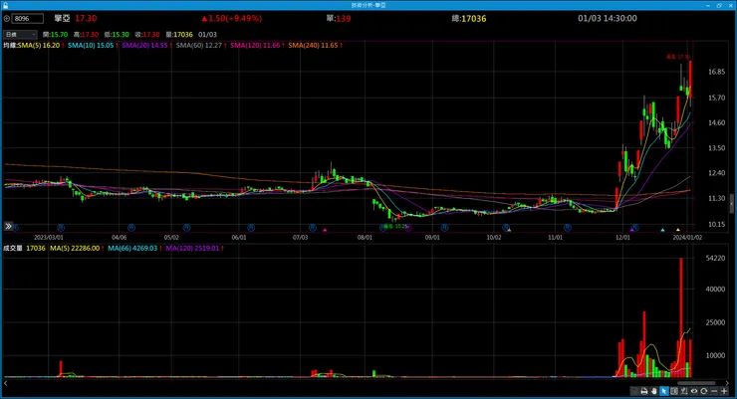Click the lock icon in title bar
The image size is (737, 399).
(x=5, y=5)
